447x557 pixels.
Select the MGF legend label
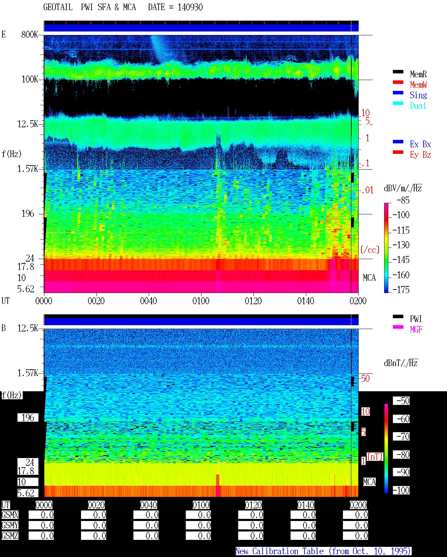416,329
